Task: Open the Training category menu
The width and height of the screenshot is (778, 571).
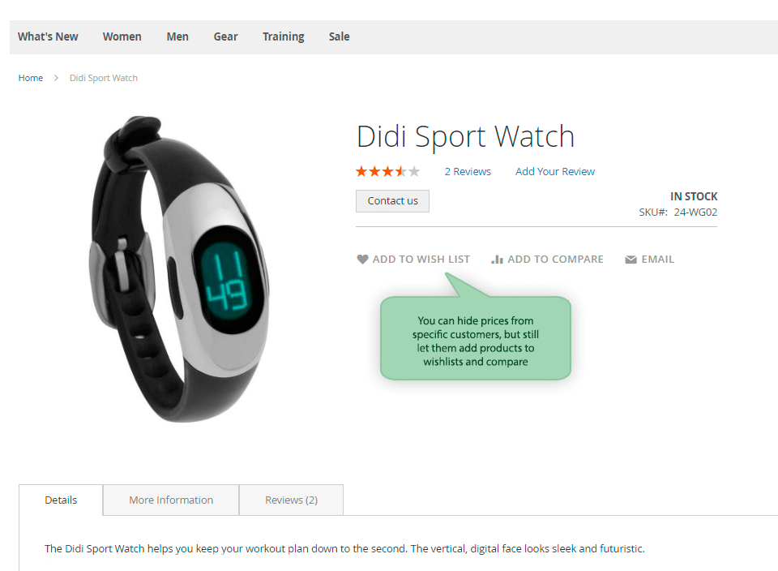Action: pyautogui.click(x=284, y=36)
